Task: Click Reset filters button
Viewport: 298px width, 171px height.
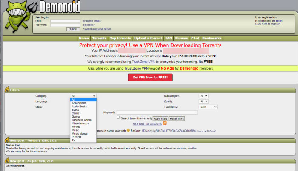Action: 177,118
